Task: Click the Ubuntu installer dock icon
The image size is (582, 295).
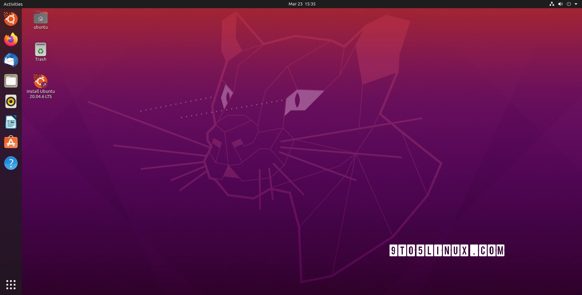Action: (x=11, y=19)
